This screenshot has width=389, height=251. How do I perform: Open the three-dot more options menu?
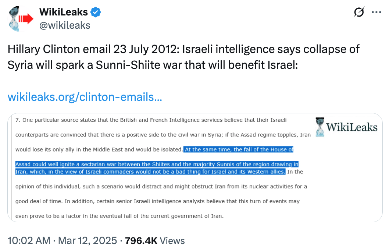click(x=376, y=12)
